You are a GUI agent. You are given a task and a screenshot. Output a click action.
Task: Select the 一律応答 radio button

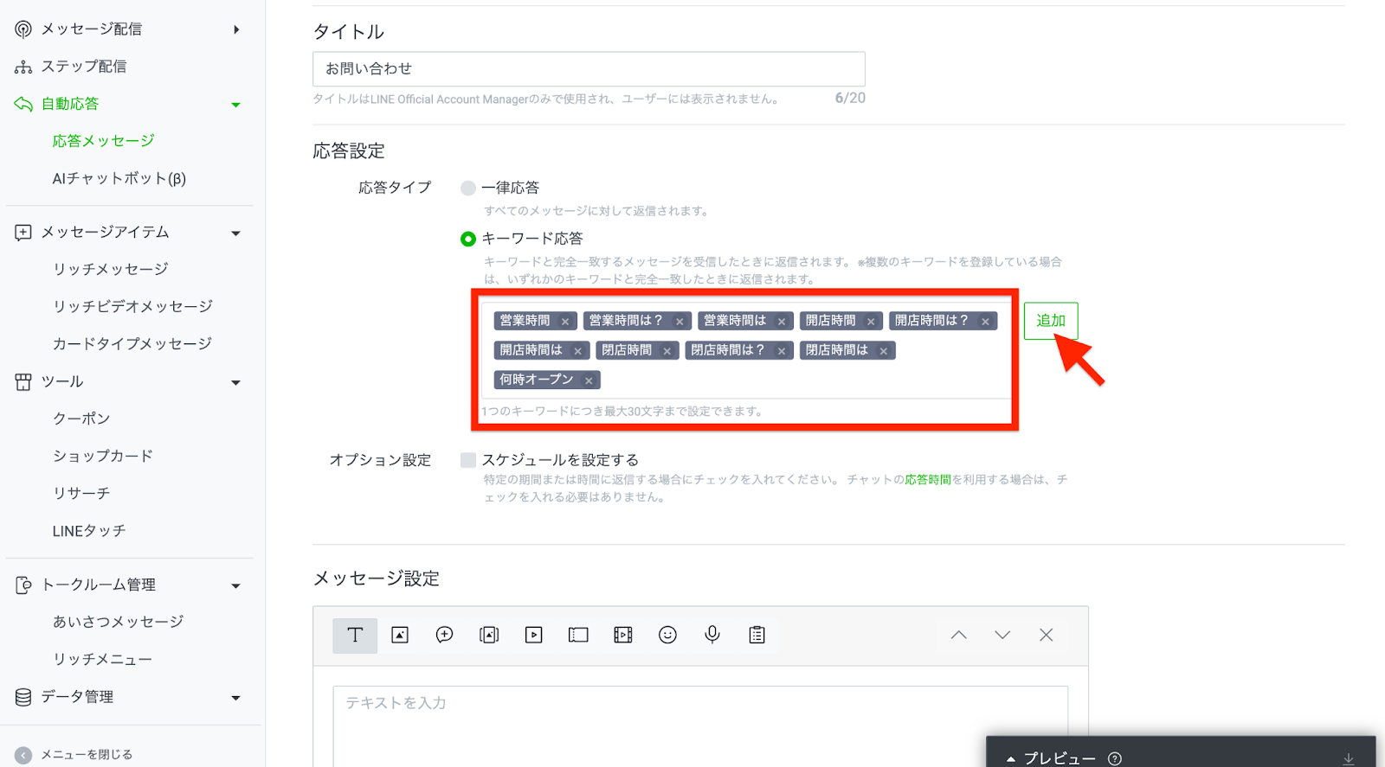pyautogui.click(x=468, y=188)
